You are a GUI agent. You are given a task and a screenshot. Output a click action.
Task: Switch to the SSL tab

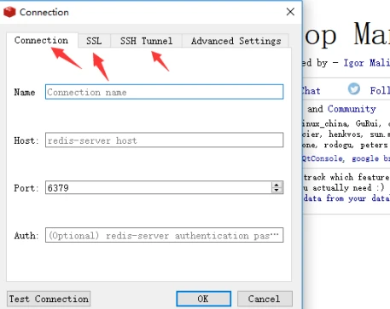tap(94, 41)
